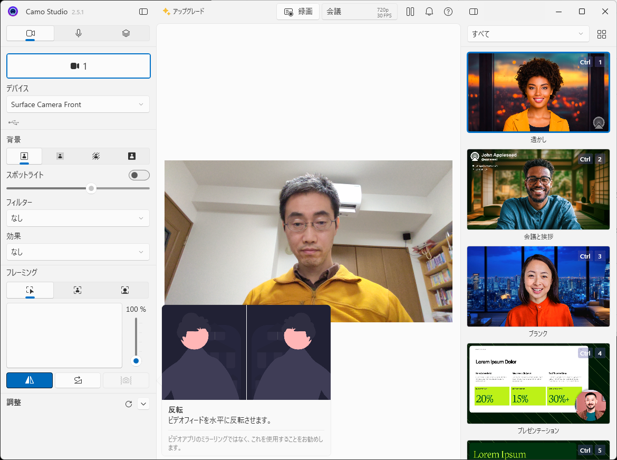The image size is (617, 460).
Task: Select the ブランク scene thumbnail
Action: tap(538, 286)
